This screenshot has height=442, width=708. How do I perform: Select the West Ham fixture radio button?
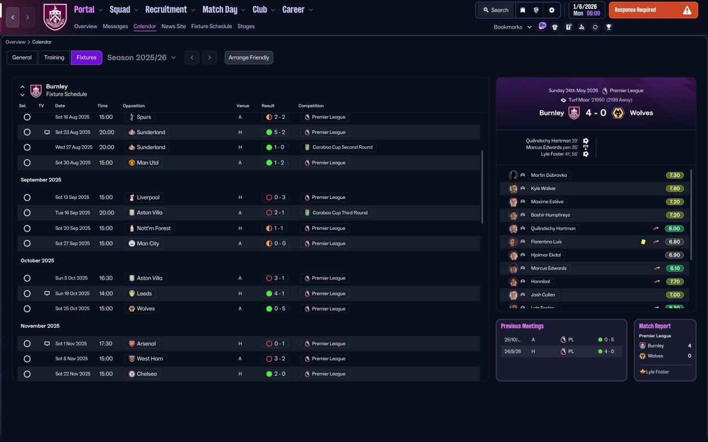[x=27, y=359]
